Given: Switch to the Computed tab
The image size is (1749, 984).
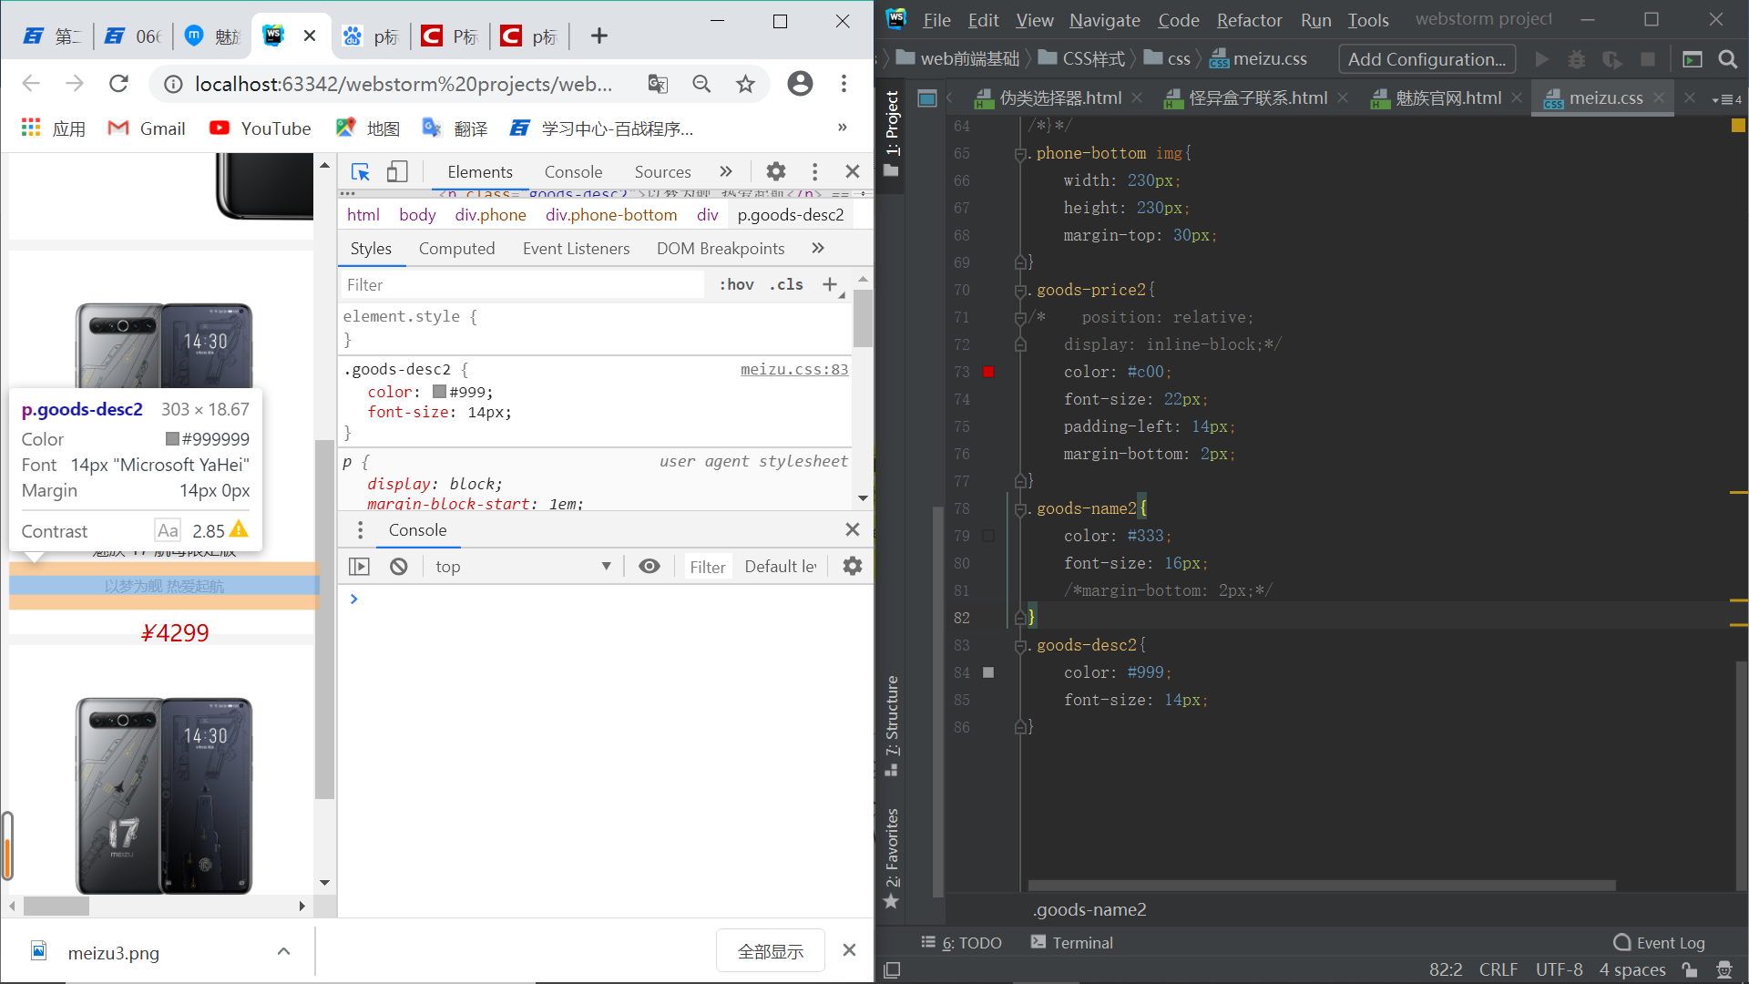Looking at the screenshot, I should (x=456, y=248).
